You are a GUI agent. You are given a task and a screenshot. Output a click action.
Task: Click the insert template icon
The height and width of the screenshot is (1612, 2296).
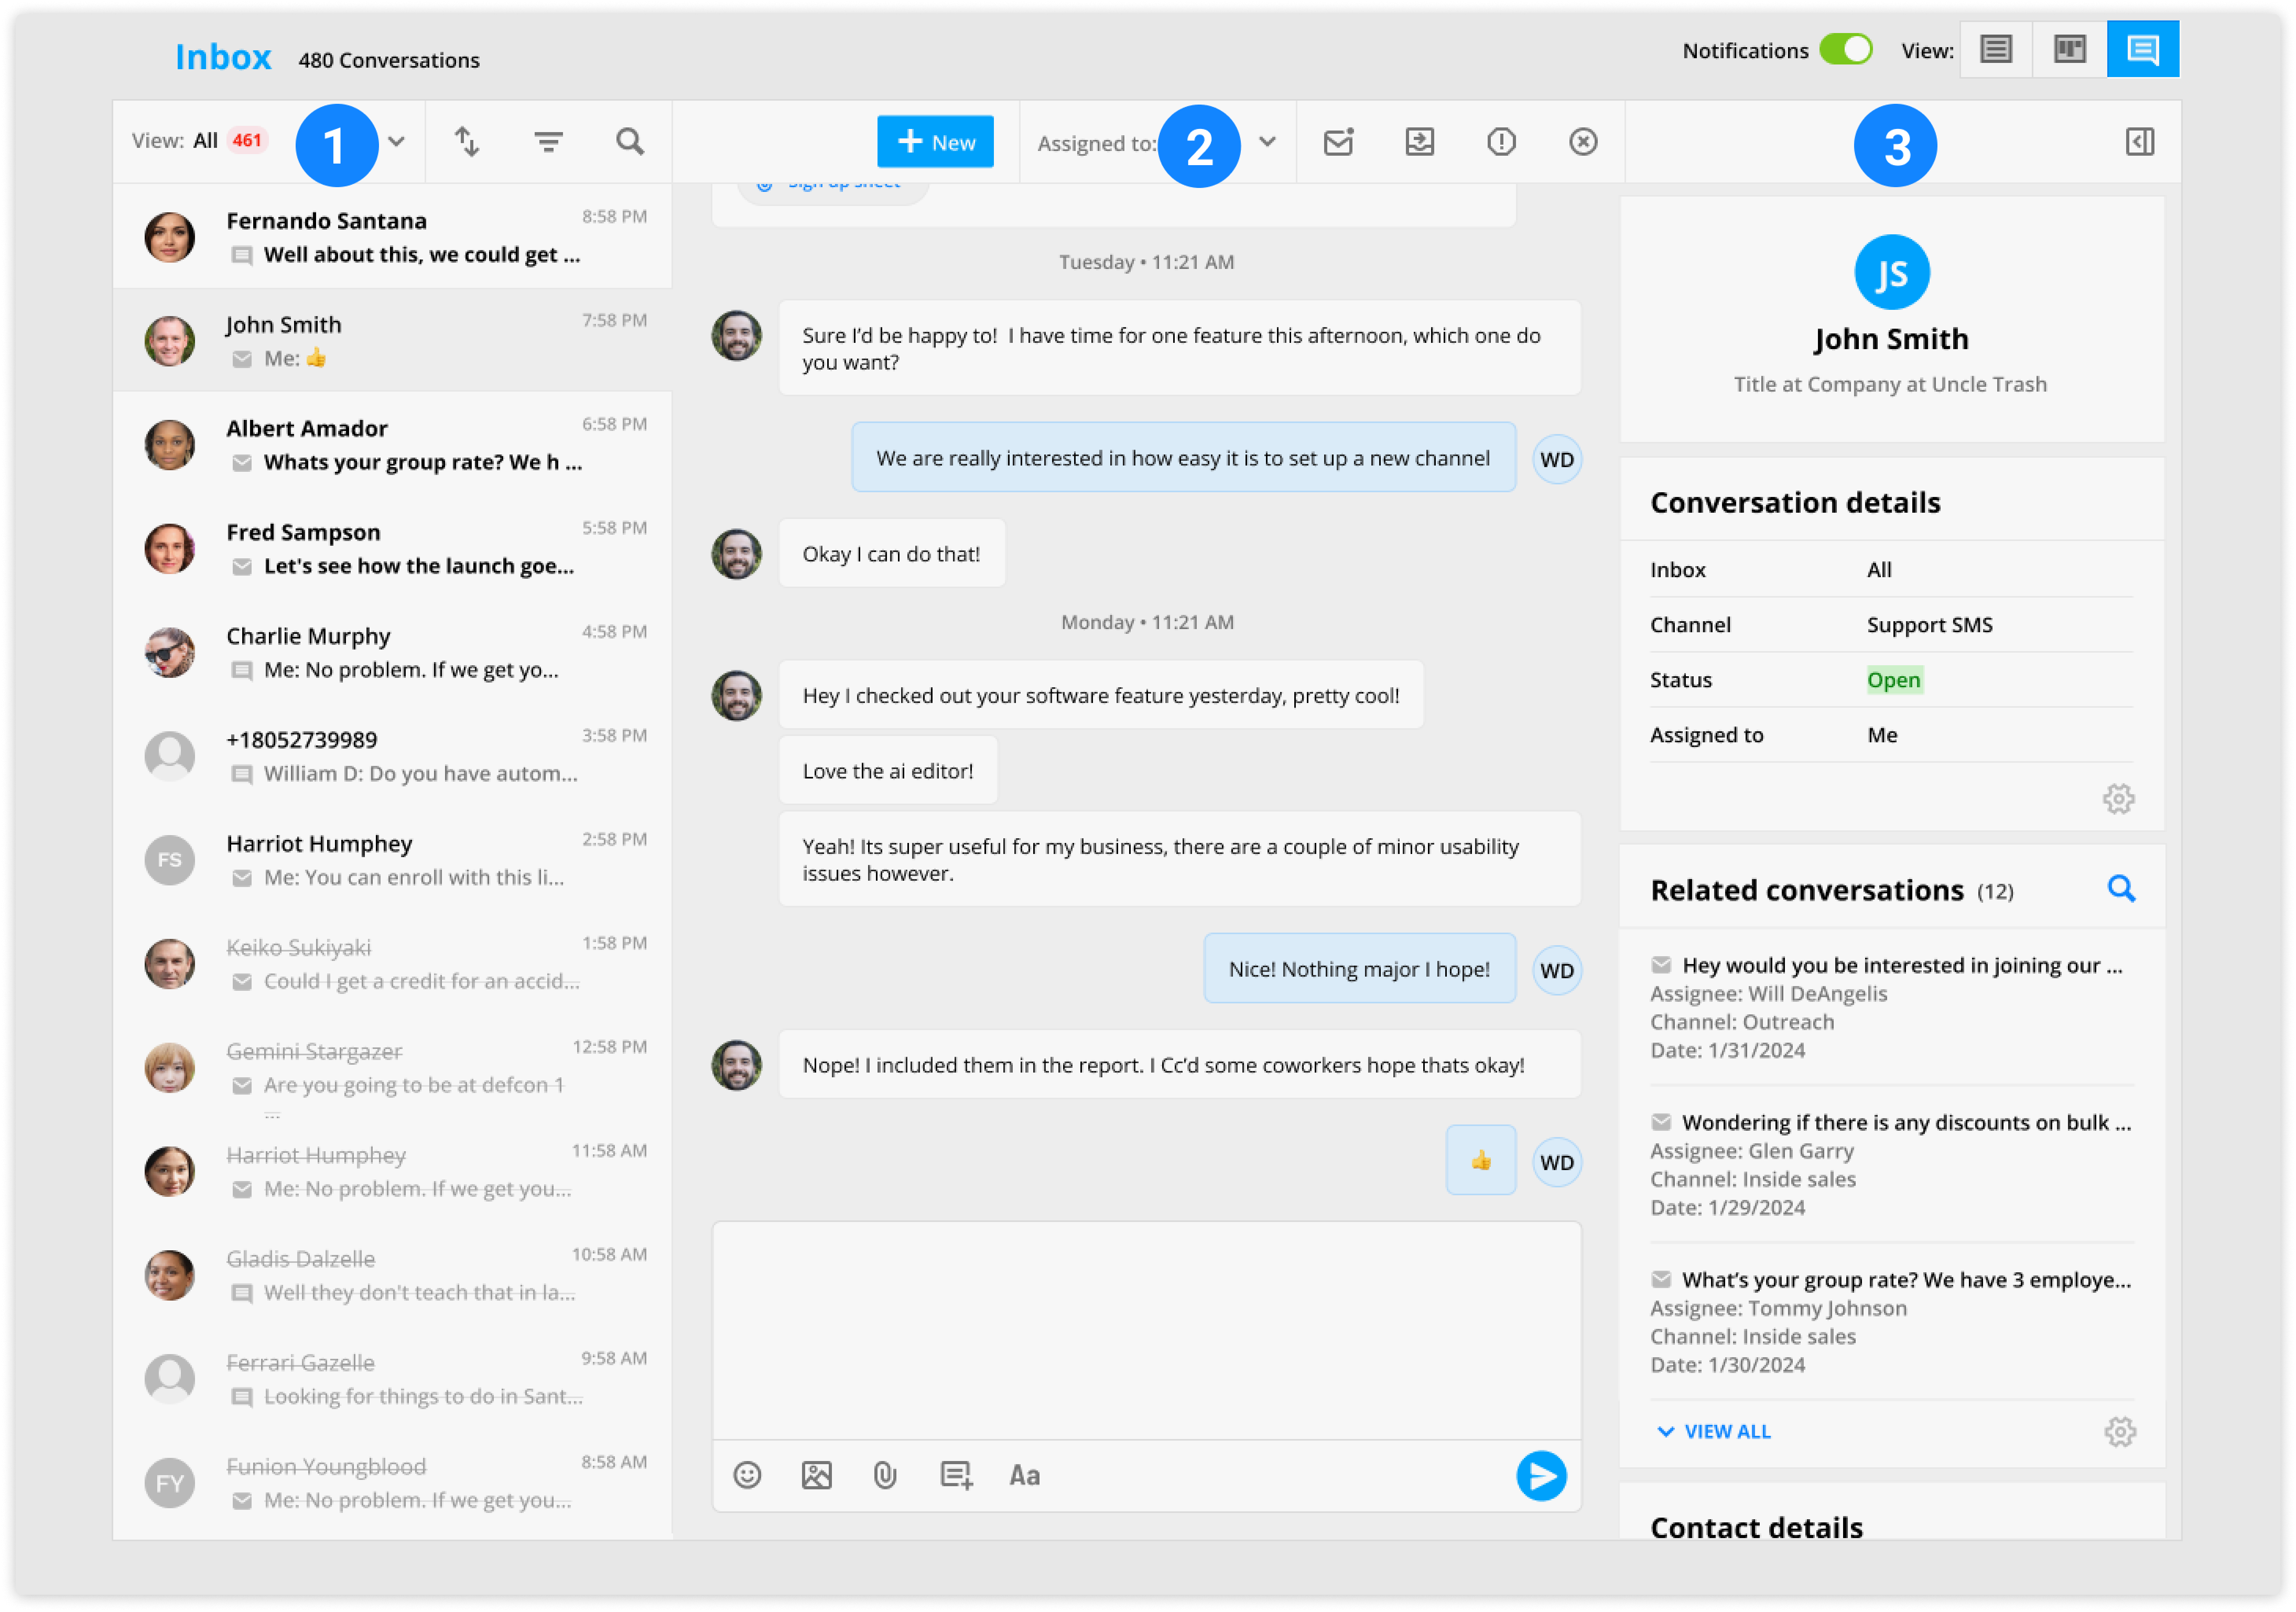pos(956,1475)
